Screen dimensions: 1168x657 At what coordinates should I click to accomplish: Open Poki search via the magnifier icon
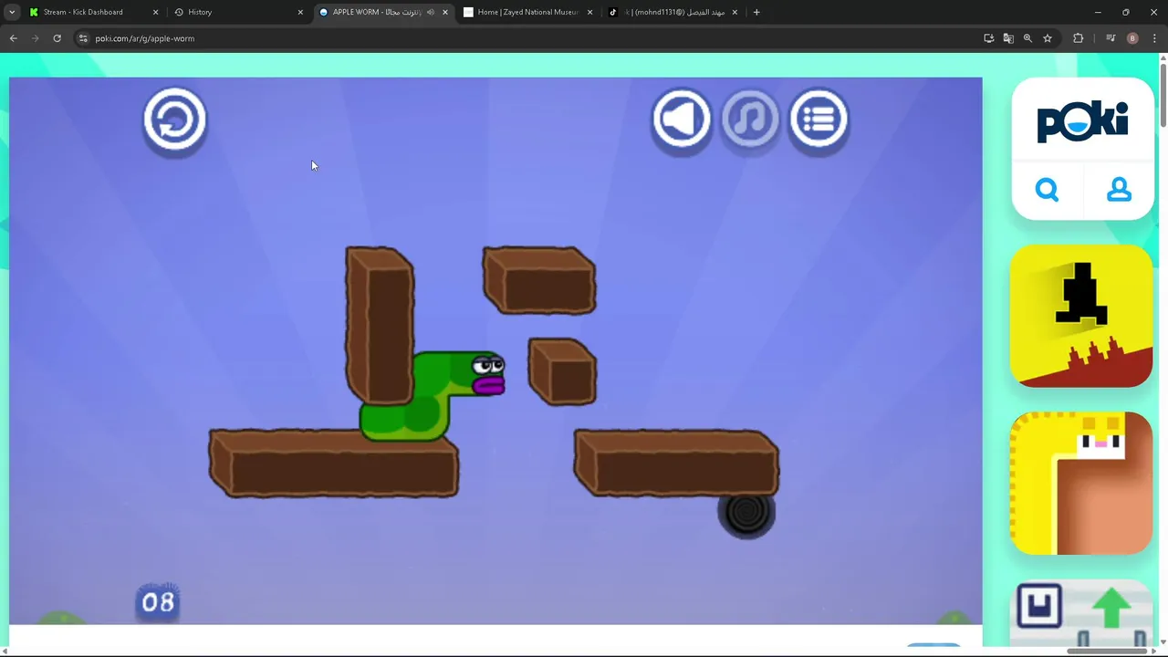point(1047,190)
